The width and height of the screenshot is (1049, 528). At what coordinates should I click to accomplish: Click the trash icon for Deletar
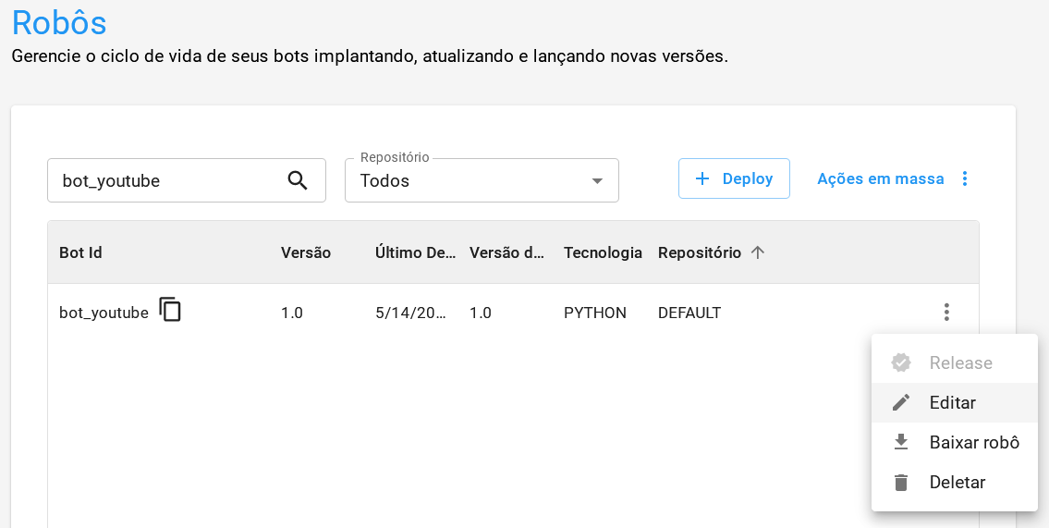coord(901,483)
